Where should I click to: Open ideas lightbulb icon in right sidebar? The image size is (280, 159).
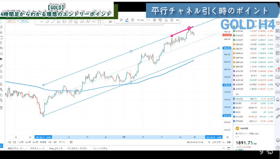coord(278,61)
